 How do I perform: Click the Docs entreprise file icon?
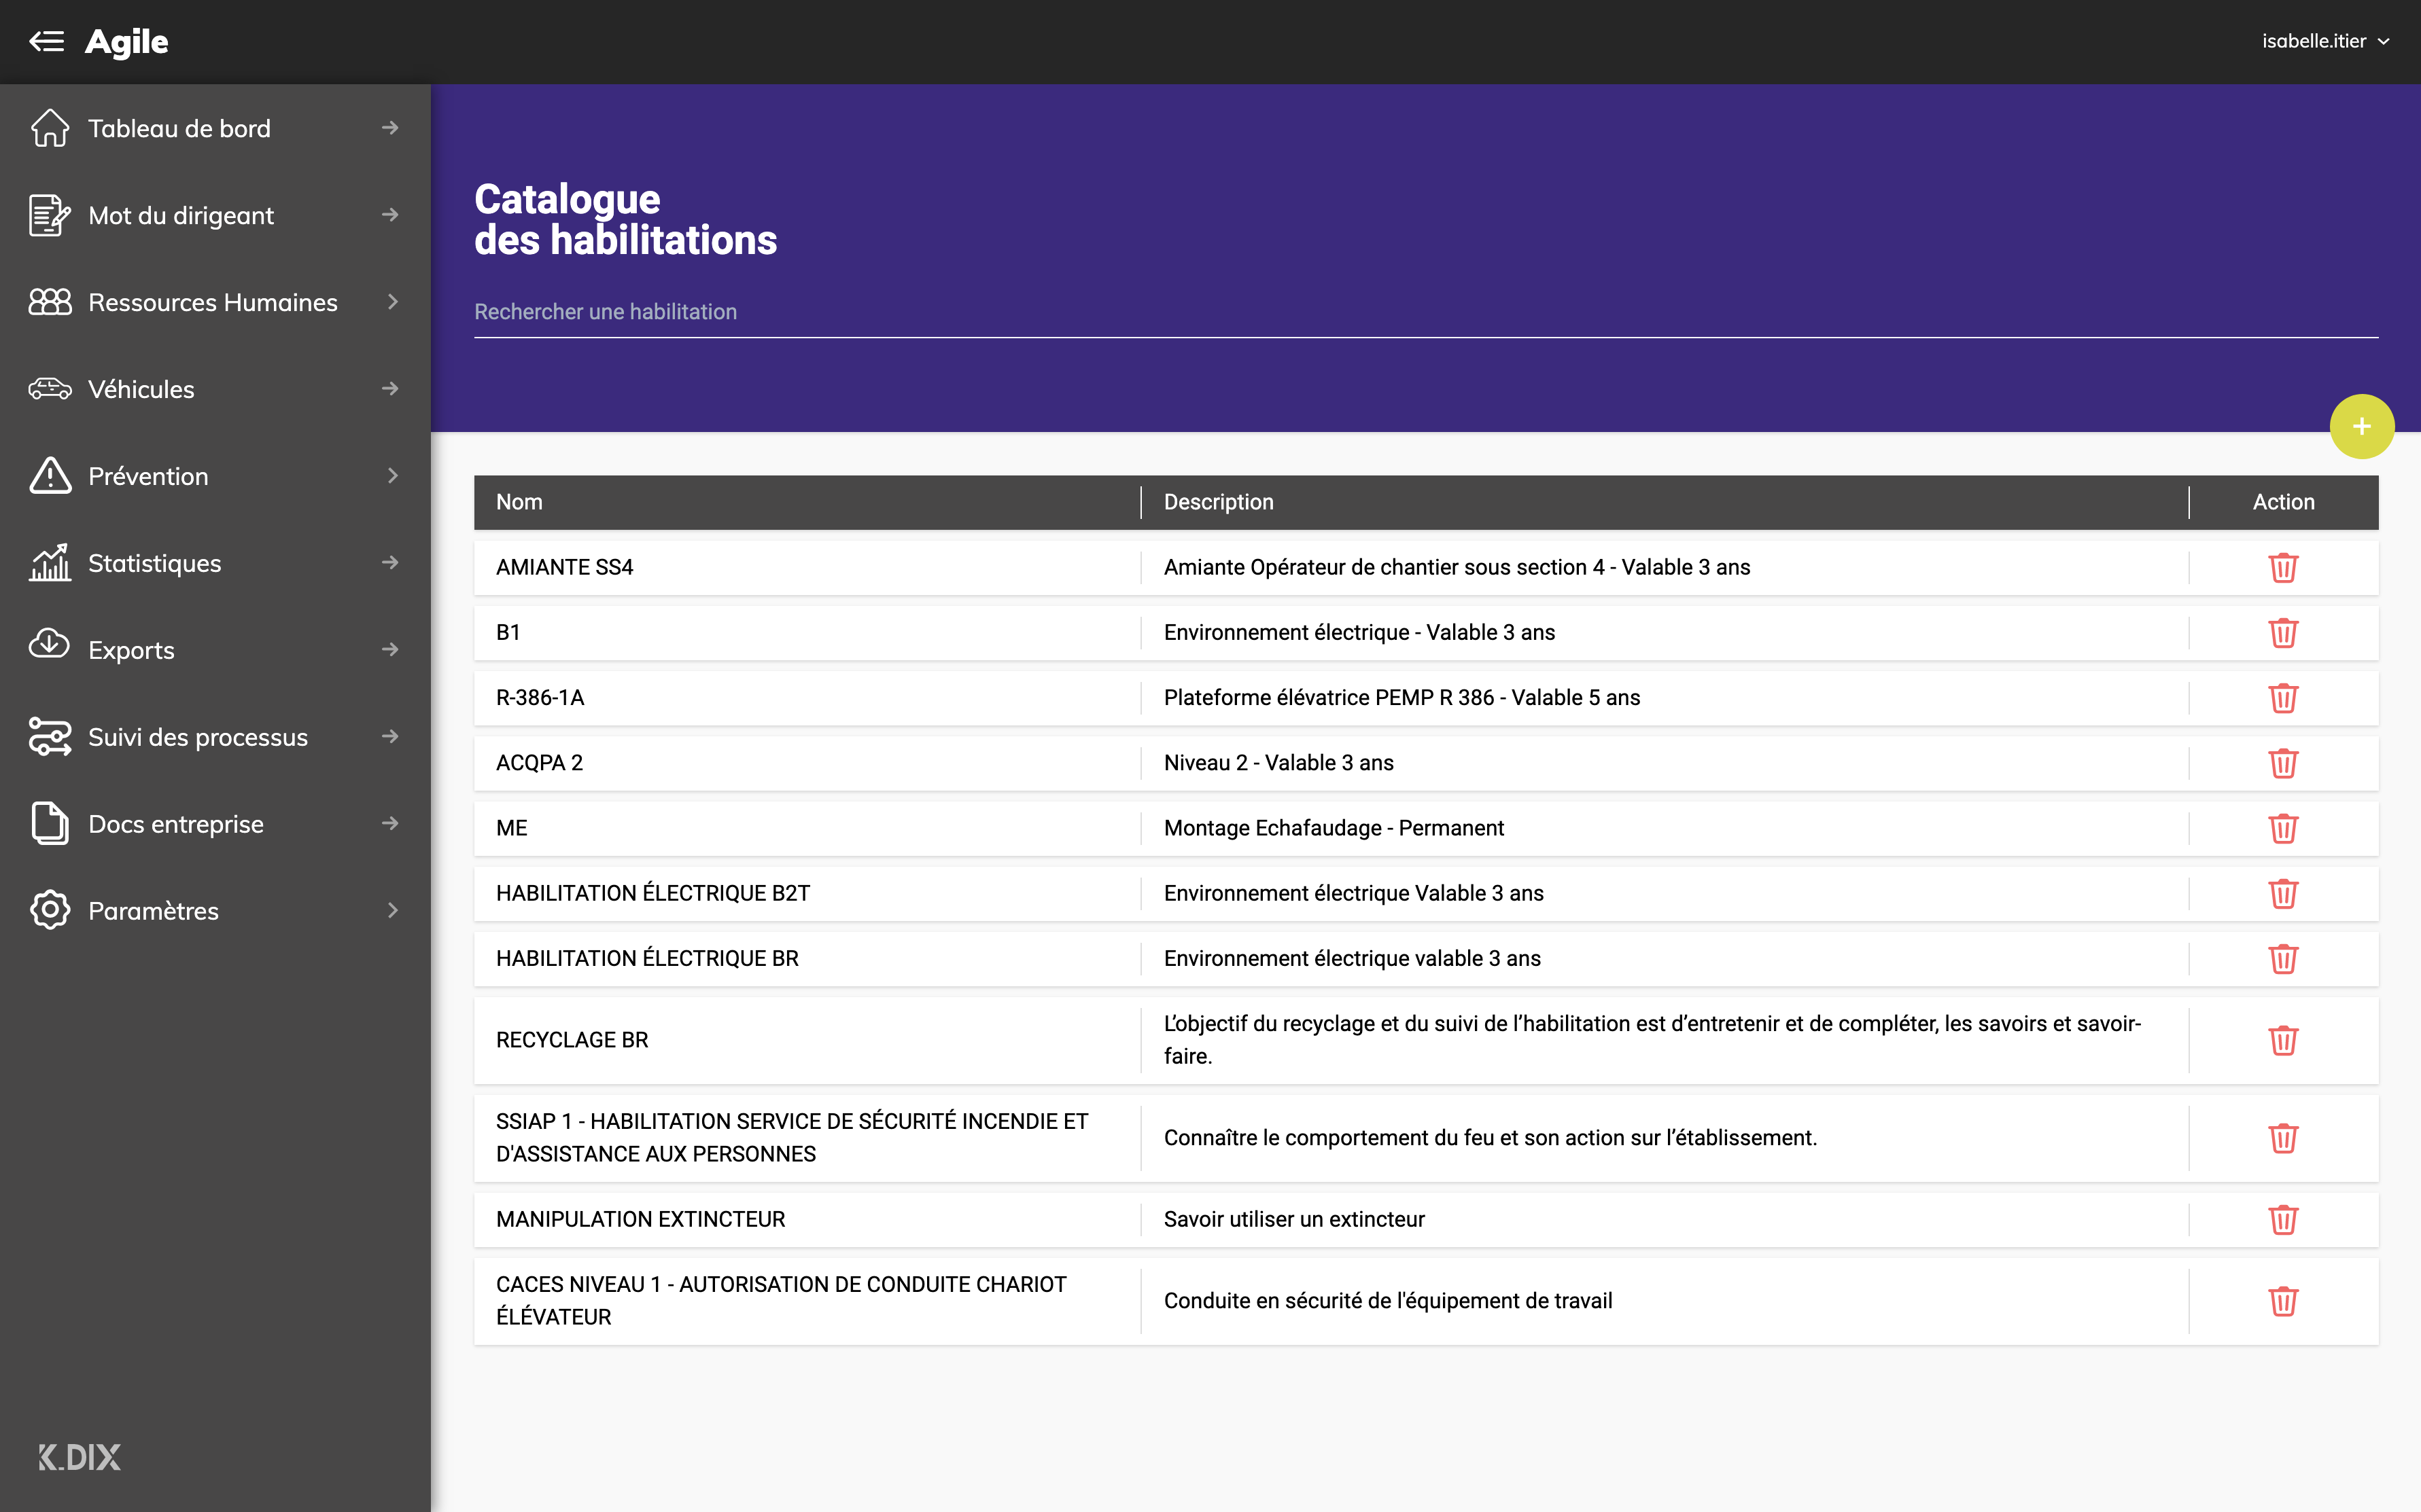pyautogui.click(x=50, y=824)
